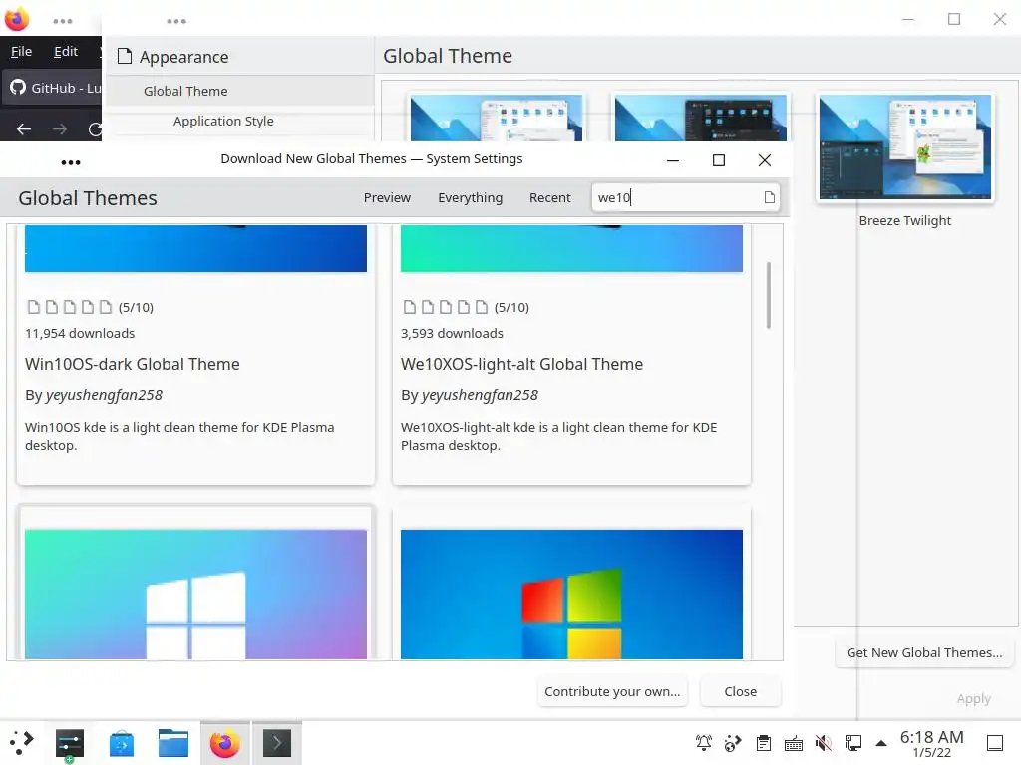Image resolution: width=1021 pixels, height=765 pixels.
Task: Open notifications bell in system tray
Action: (703, 743)
